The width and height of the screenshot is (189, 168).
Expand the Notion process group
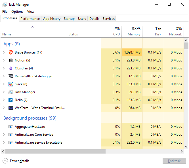tap(4, 60)
